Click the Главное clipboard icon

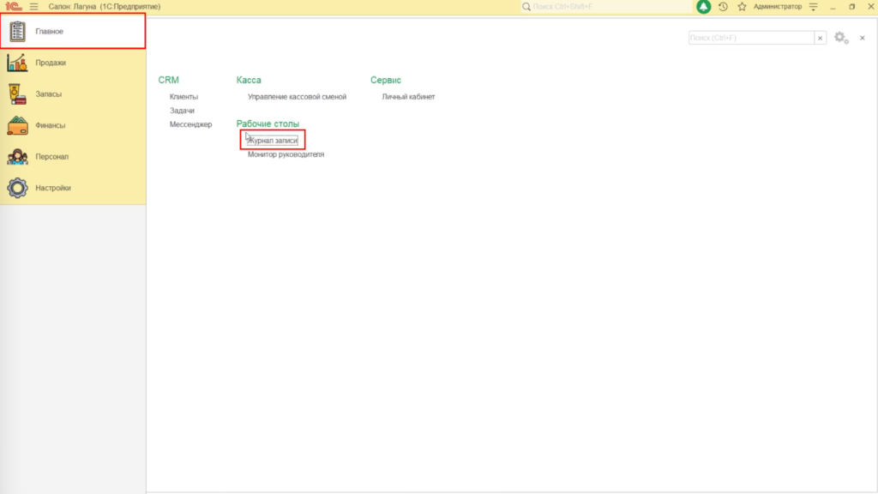click(17, 32)
